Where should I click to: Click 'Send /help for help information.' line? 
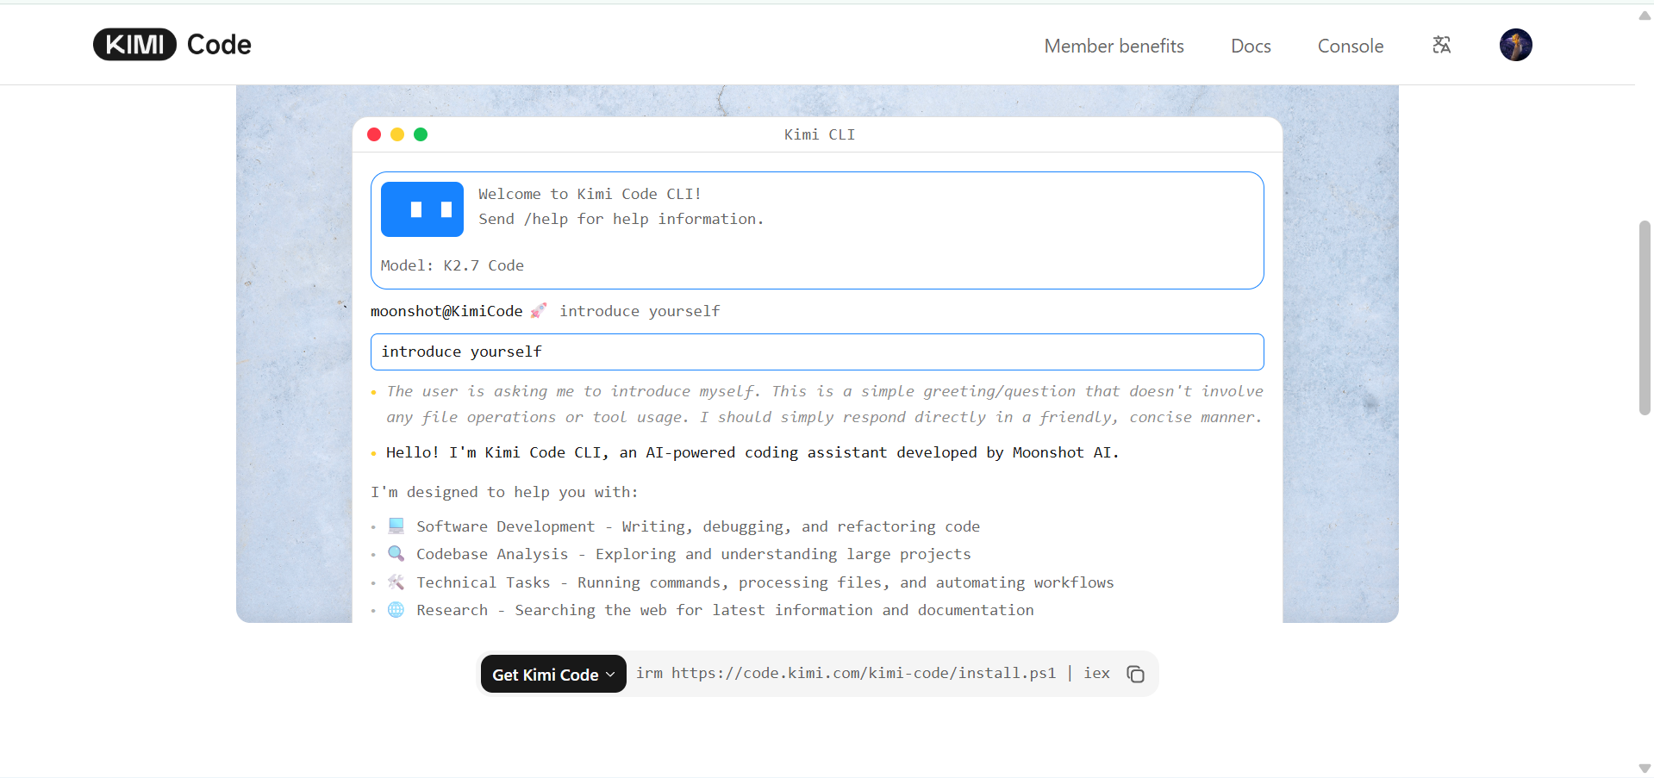coord(621,219)
